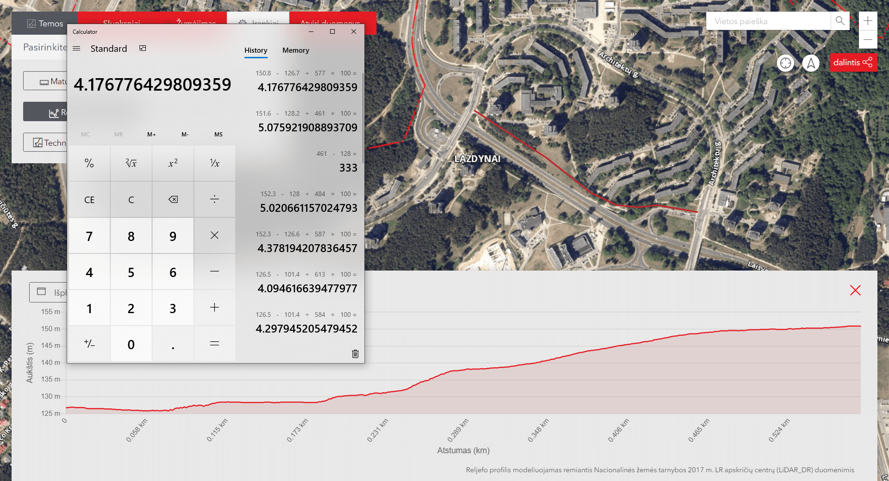Click the square root button

point(131,163)
